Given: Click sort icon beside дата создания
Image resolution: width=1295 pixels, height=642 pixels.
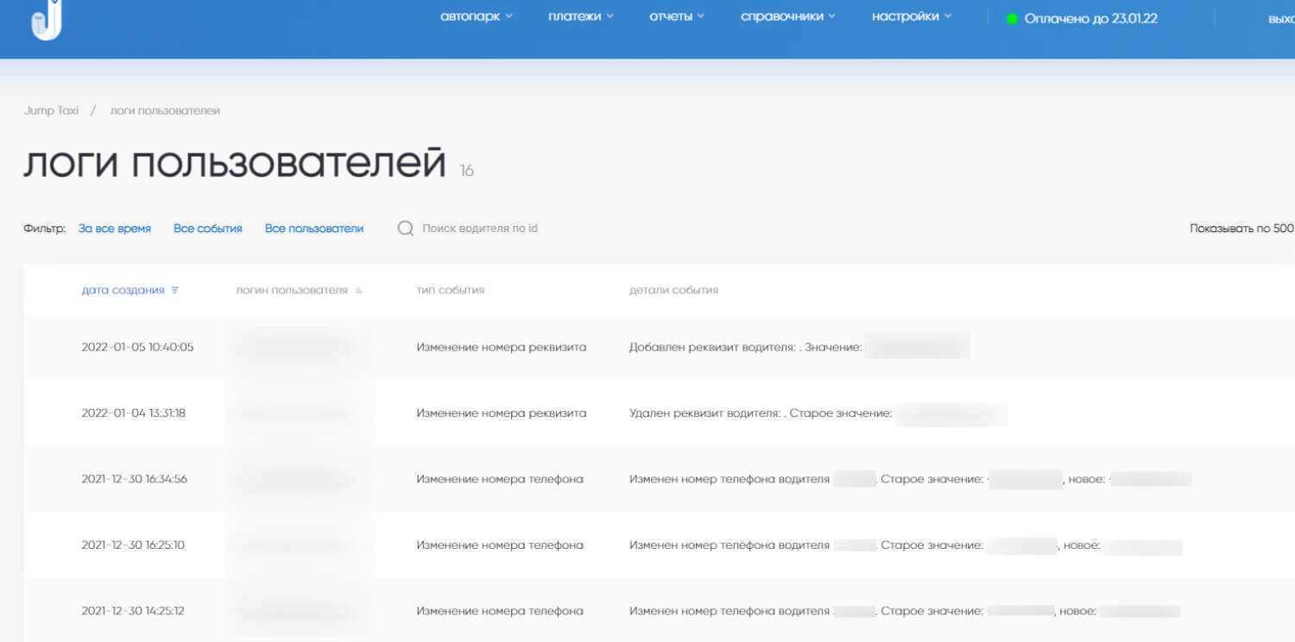Looking at the screenshot, I should pyautogui.click(x=175, y=291).
